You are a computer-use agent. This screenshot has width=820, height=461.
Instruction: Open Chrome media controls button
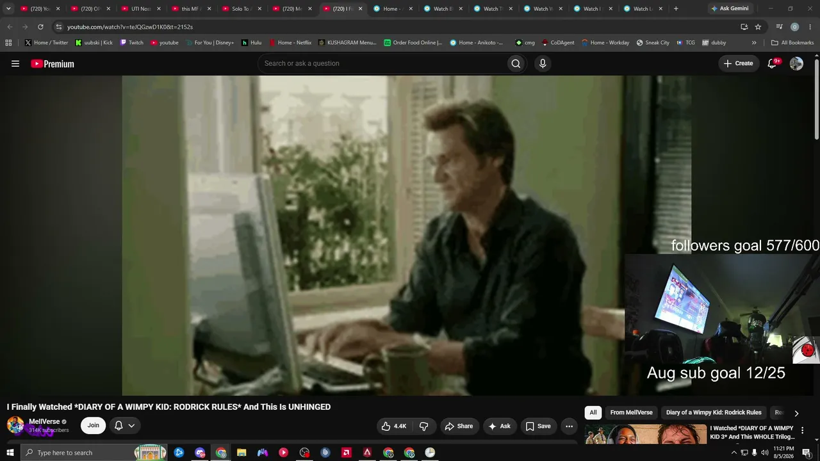[779, 27]
